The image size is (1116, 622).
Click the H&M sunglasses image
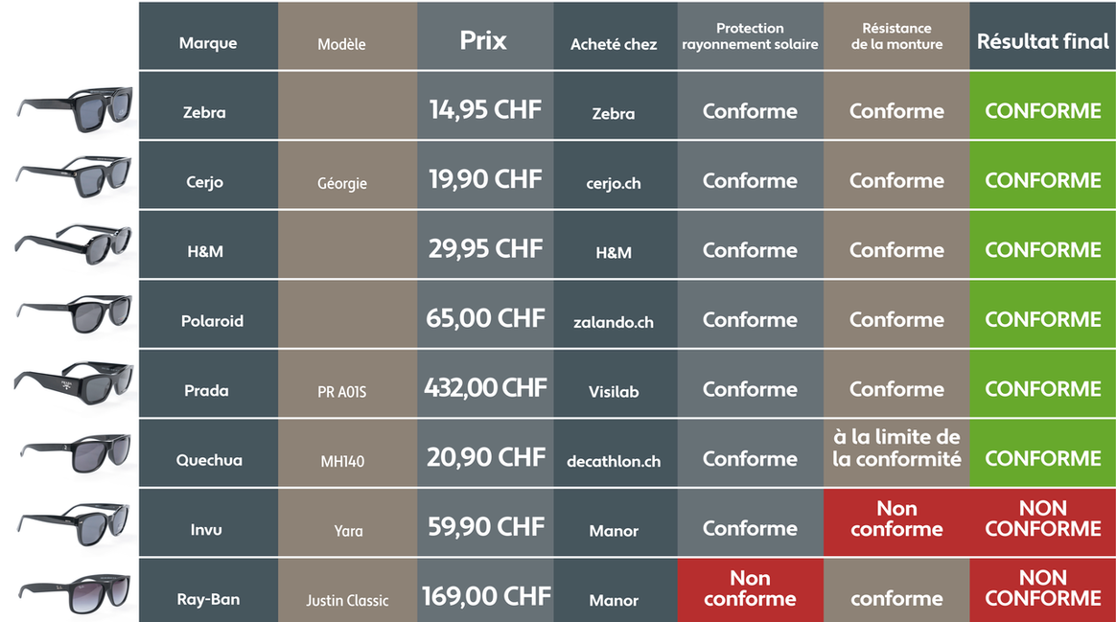click(x=73, y=244)
